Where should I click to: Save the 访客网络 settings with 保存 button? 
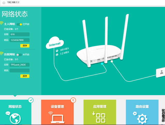25,76
